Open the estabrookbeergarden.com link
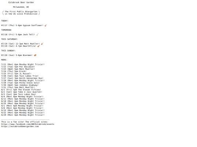The height and width of the screenshot is (147, 197). (20, 126)
